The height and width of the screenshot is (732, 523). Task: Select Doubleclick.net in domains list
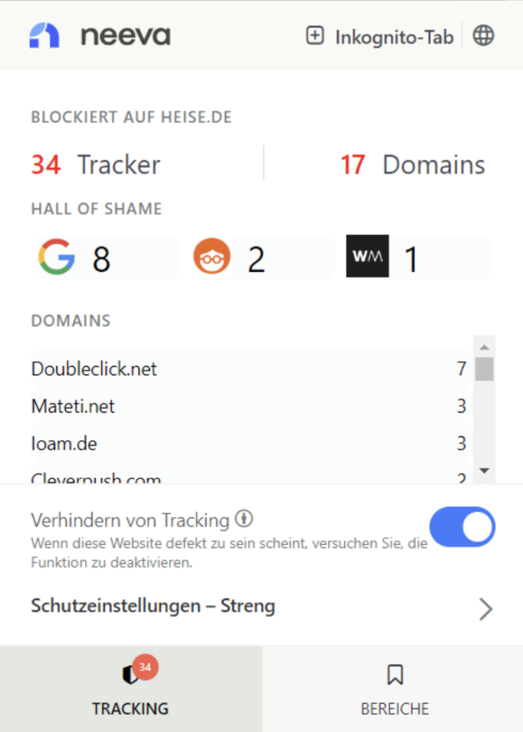coord(94,369)
